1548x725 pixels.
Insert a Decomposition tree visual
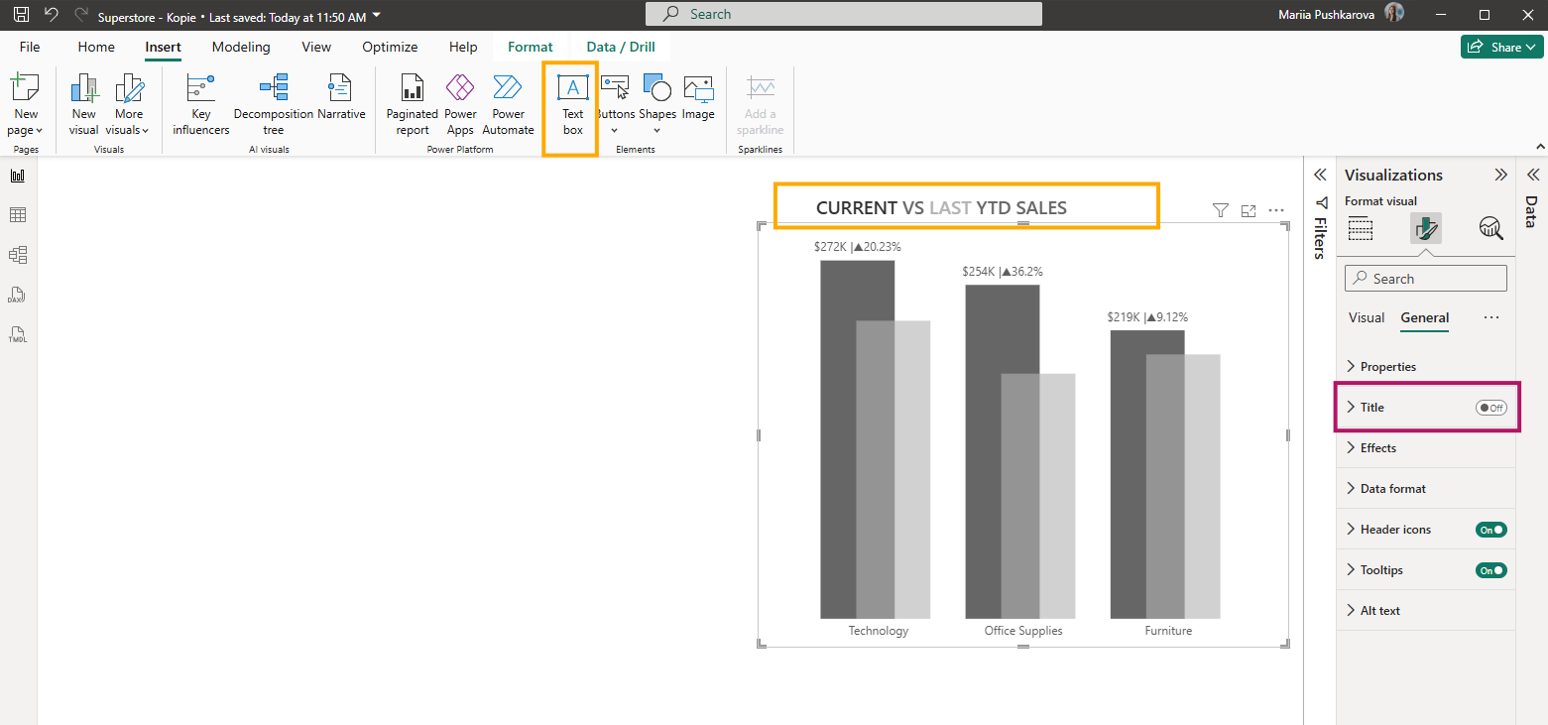273,104
